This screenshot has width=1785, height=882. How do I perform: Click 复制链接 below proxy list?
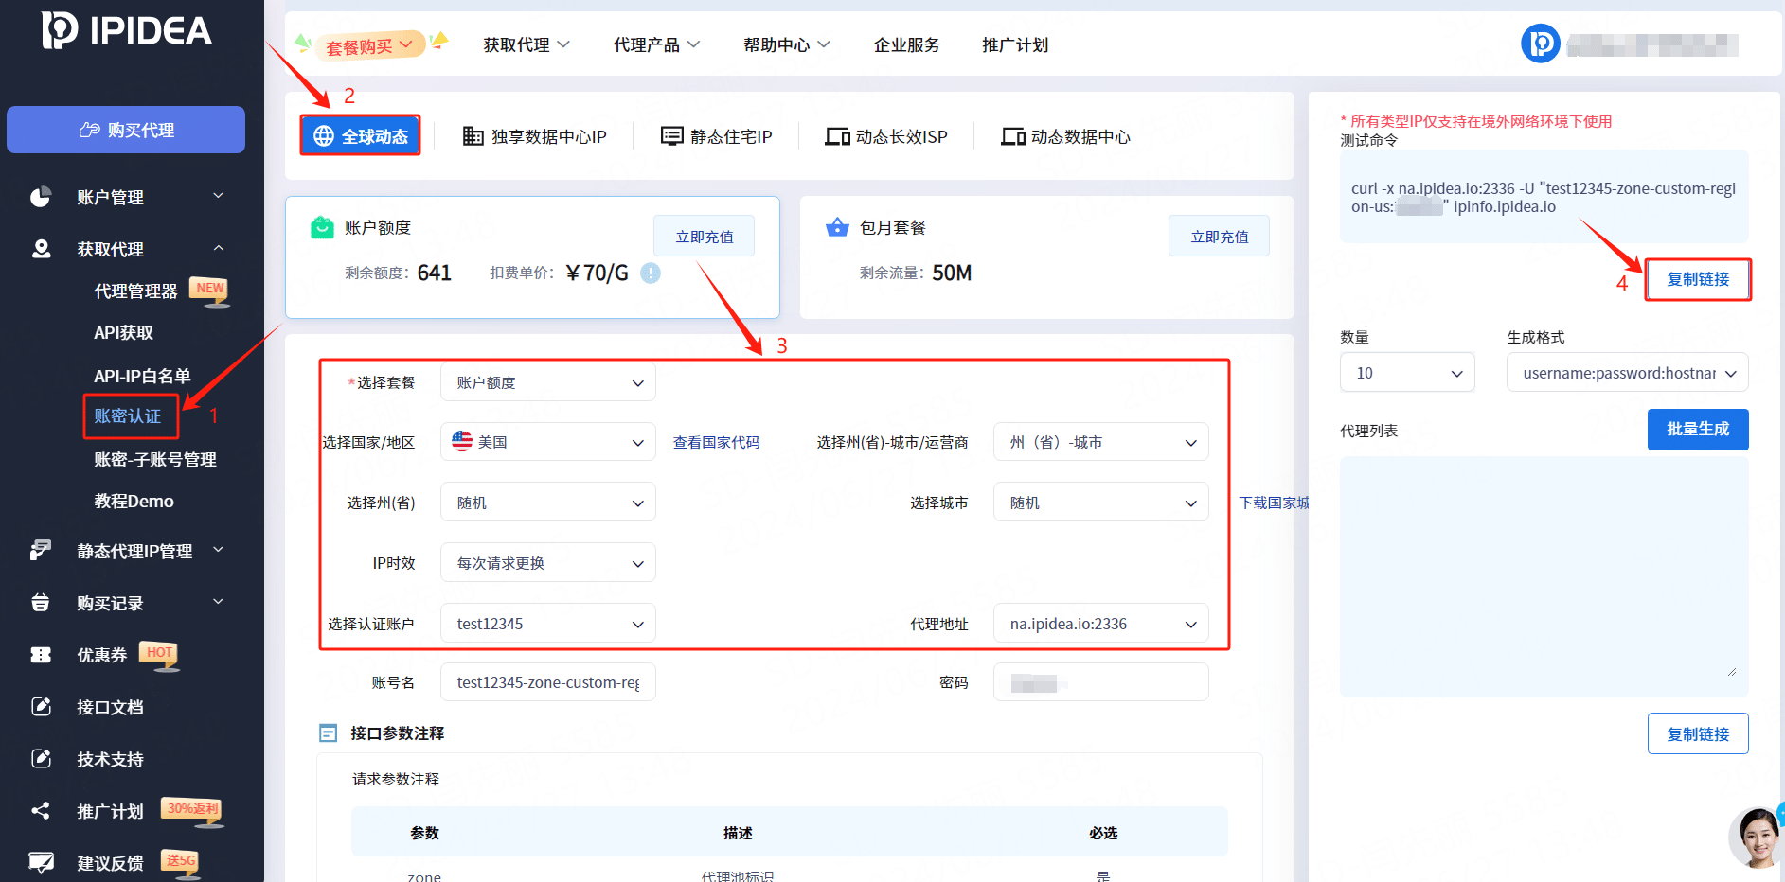click(1698, 734)
